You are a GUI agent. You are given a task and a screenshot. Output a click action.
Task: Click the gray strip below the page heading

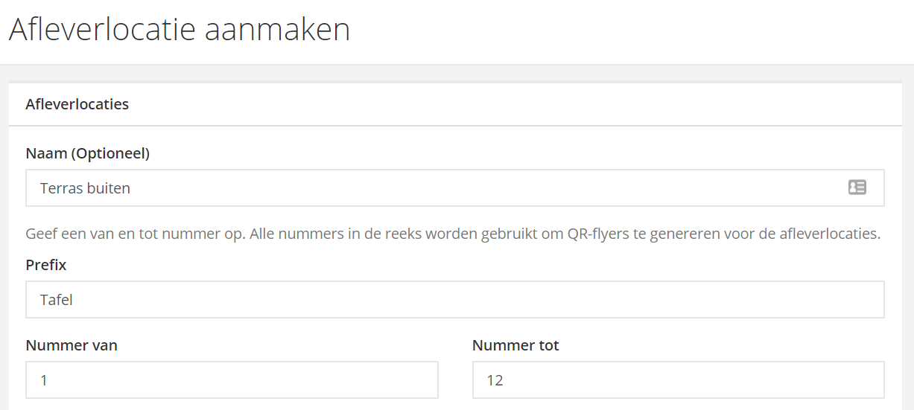pos(457,73)
